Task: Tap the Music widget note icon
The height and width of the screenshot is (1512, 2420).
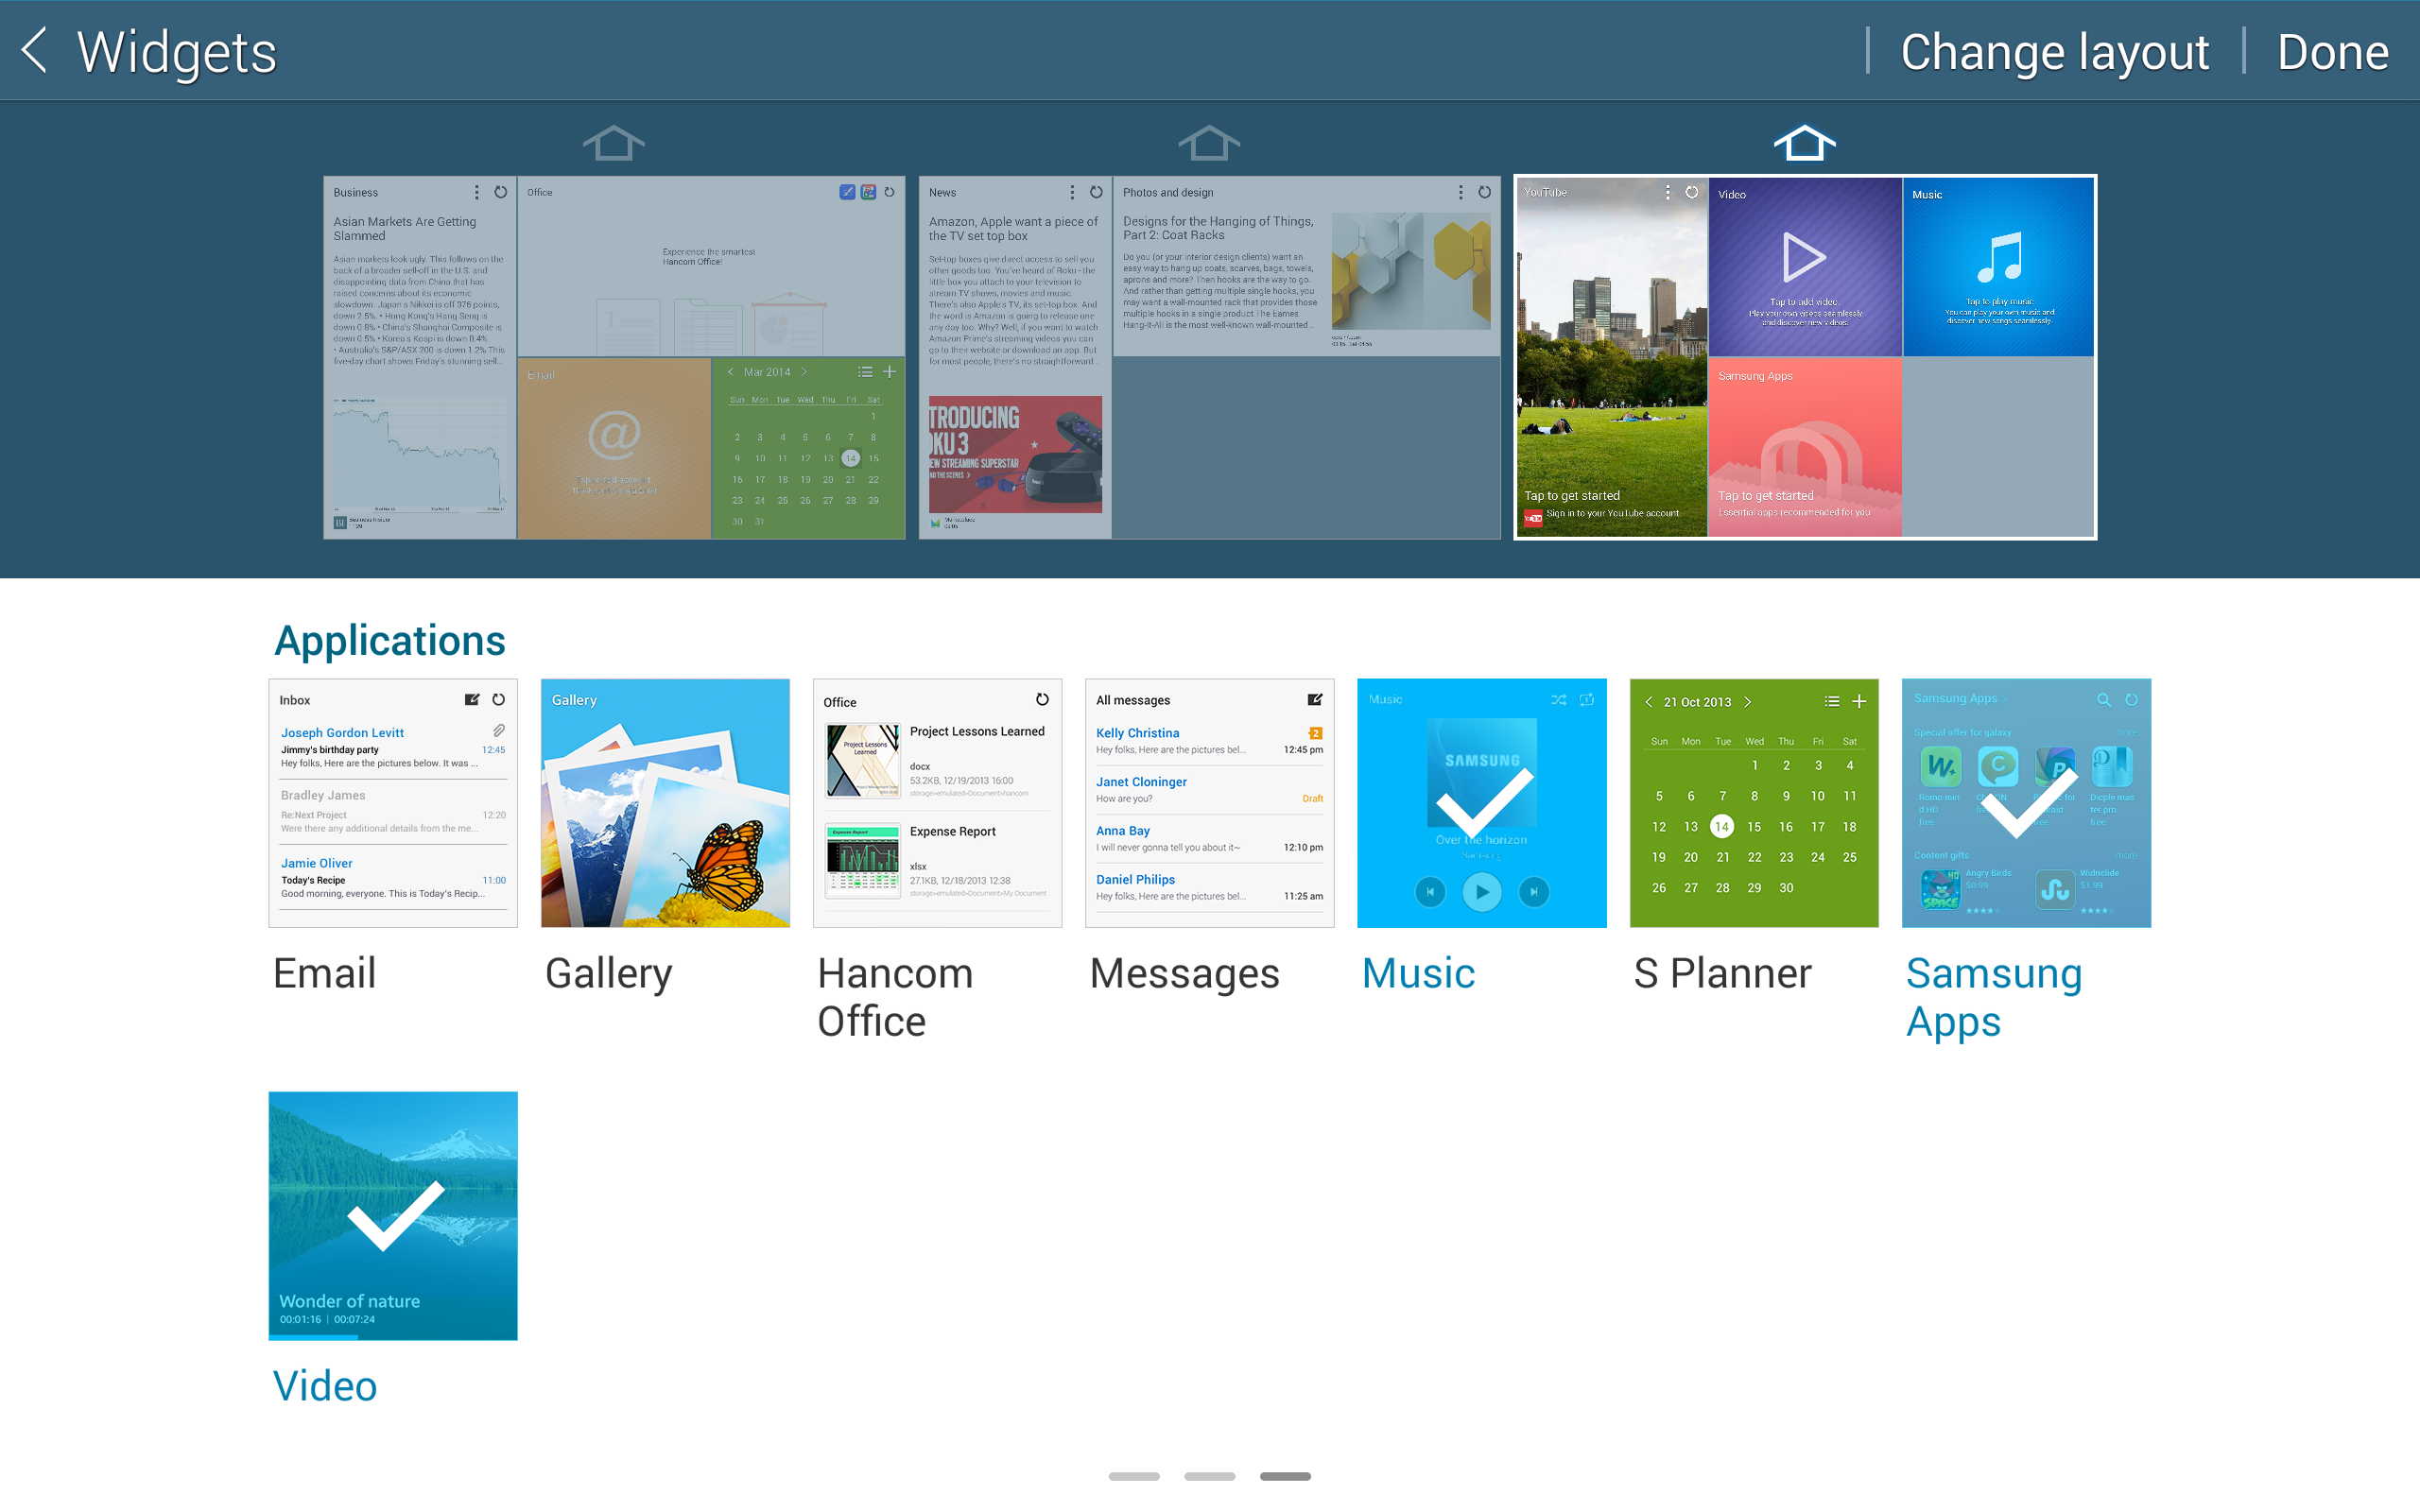Action: (2000, 257)
